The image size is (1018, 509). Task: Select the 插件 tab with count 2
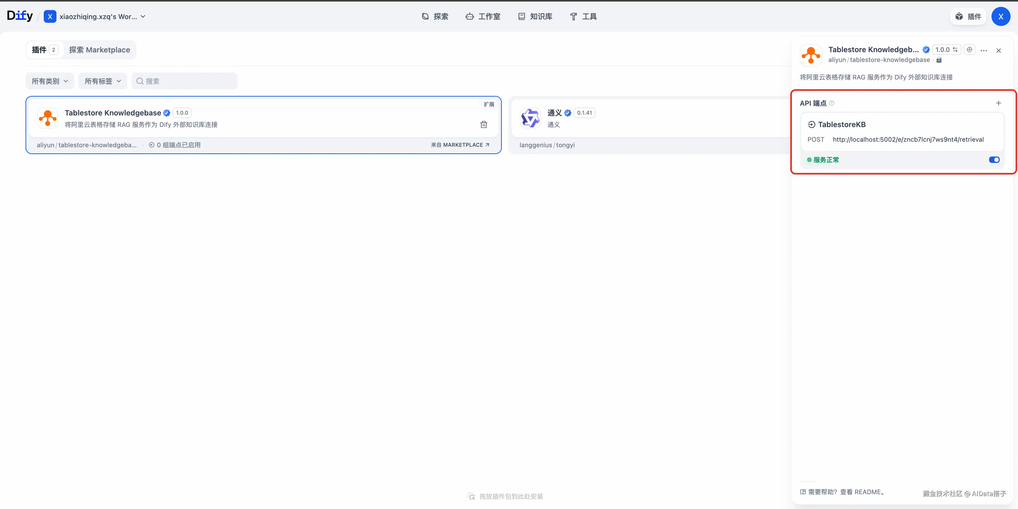(45, 50)
